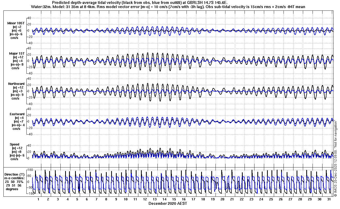Click day '18' on the date axis
Image resolution: width=340 pixels, height=209 pixels.
203,199
